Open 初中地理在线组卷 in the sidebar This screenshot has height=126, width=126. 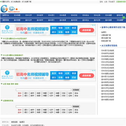pos(107,73)
